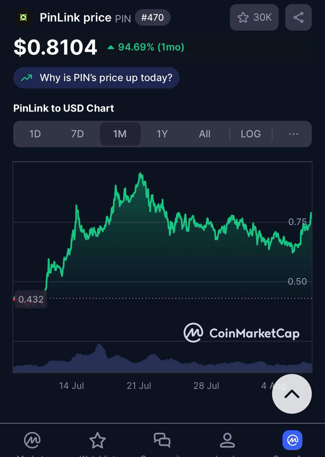Viewport: 325px width, 457px height.
Task: Open the share icon button
Action: [298, 17]
